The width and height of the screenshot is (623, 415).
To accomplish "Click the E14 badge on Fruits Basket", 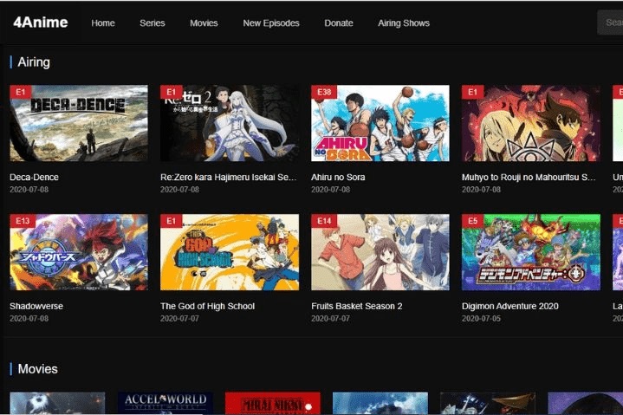I will (x=324, y=221).
